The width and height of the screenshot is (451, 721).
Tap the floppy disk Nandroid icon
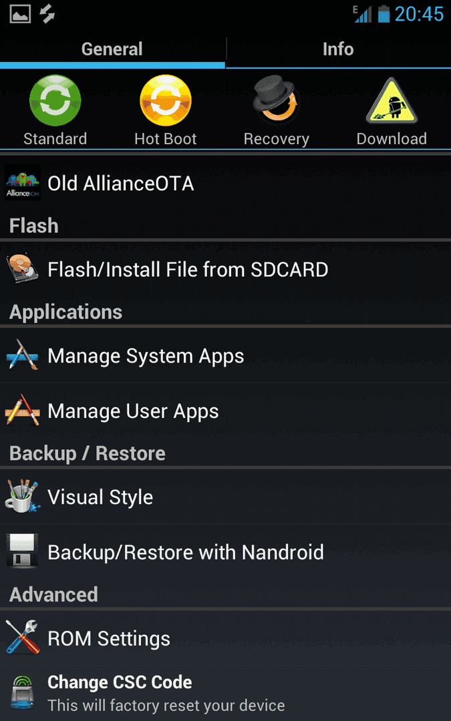(x=23, y=551)
